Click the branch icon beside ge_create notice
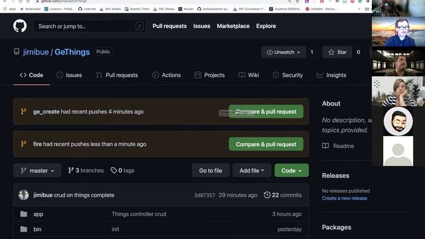Screen dimensions: 425x239 pos(24,112)
